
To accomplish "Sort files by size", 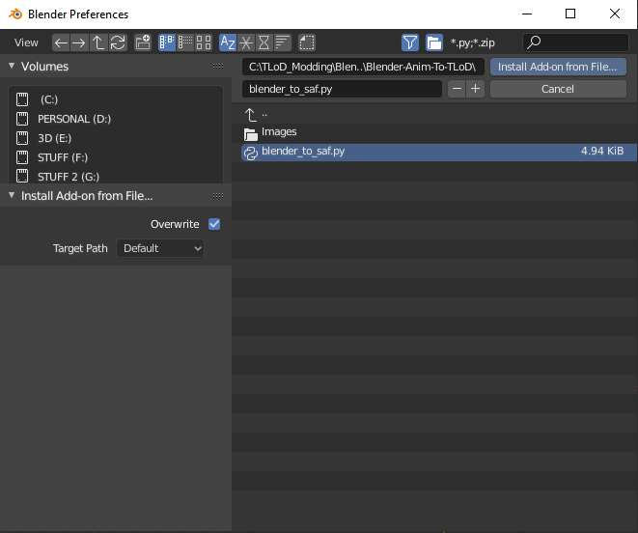I will [x=283, y=42].
